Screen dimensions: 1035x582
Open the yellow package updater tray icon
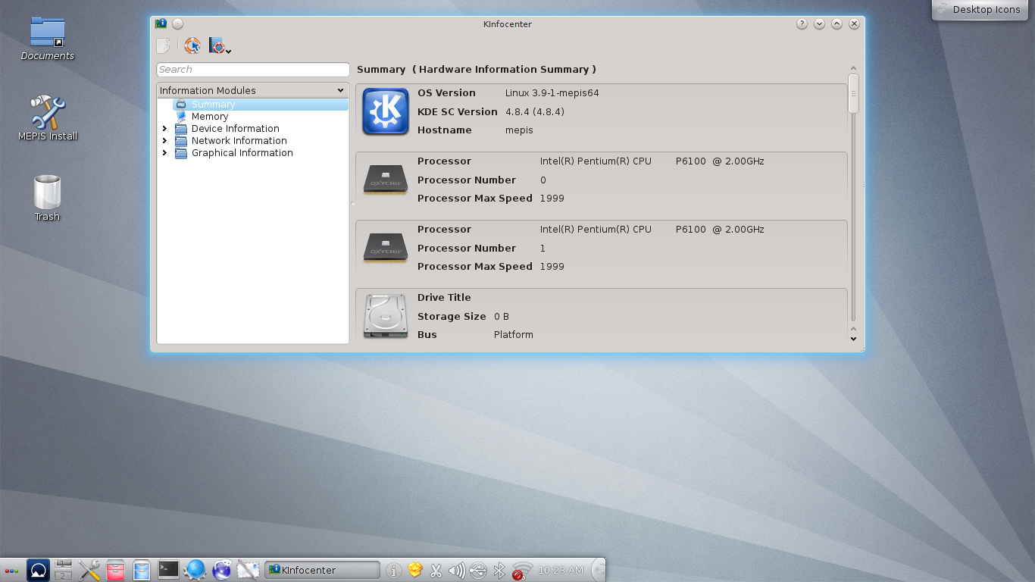[414, 570]
